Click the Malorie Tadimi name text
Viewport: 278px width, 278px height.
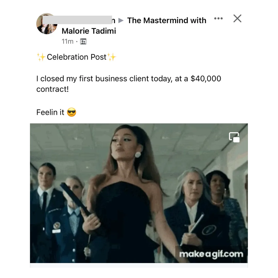[x=89, y=31]
